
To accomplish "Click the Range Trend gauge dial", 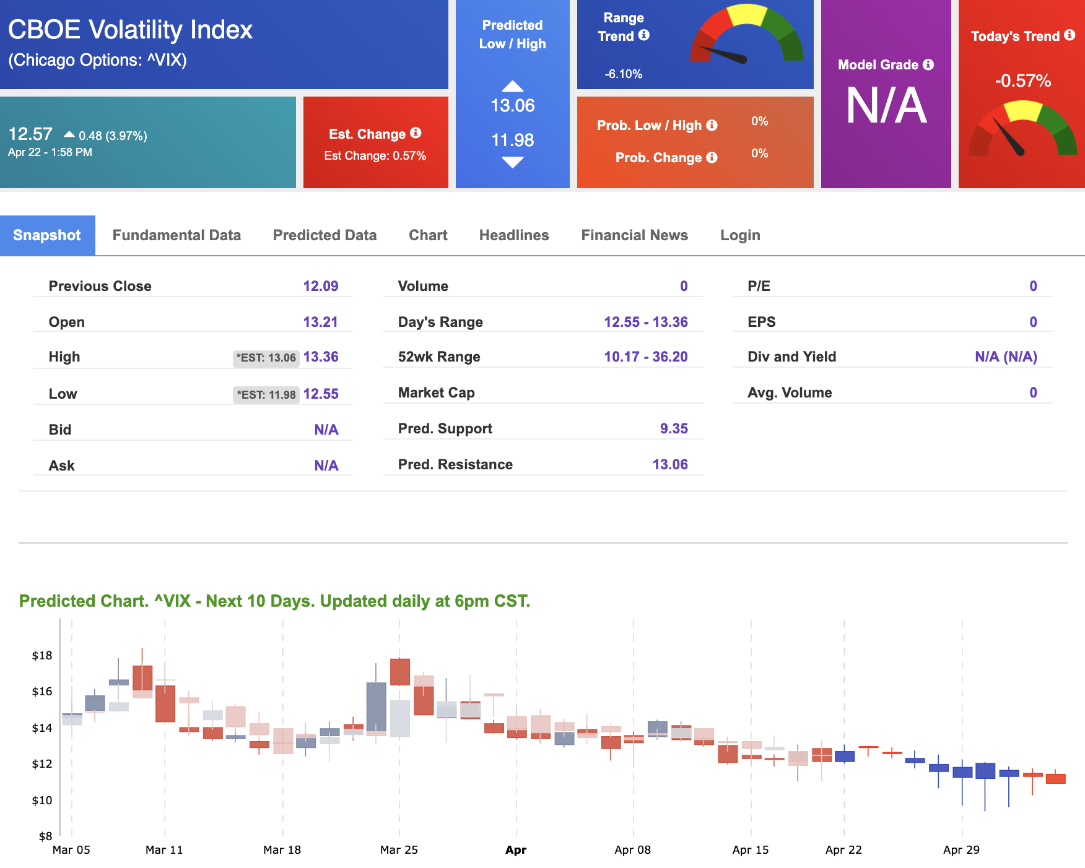I will [747, 34].
